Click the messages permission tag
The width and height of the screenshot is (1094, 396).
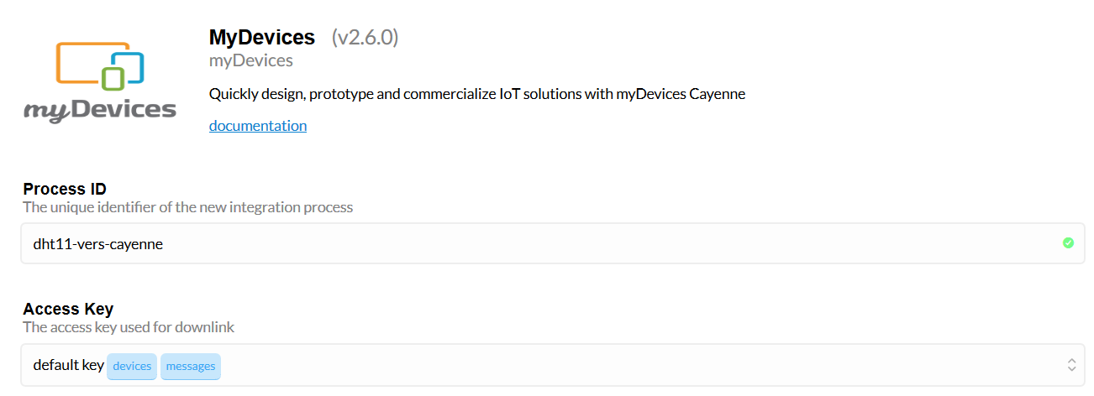click(x=191, y=366)
